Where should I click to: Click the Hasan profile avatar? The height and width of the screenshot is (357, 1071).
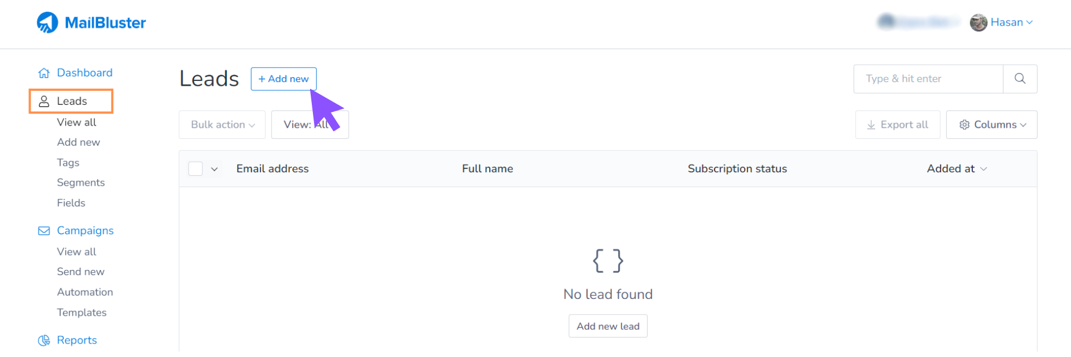click(x=978, y=23)
